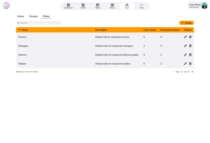Go to the Orders section
Viewport: 210px width, 143px height.
click(83, 6)
